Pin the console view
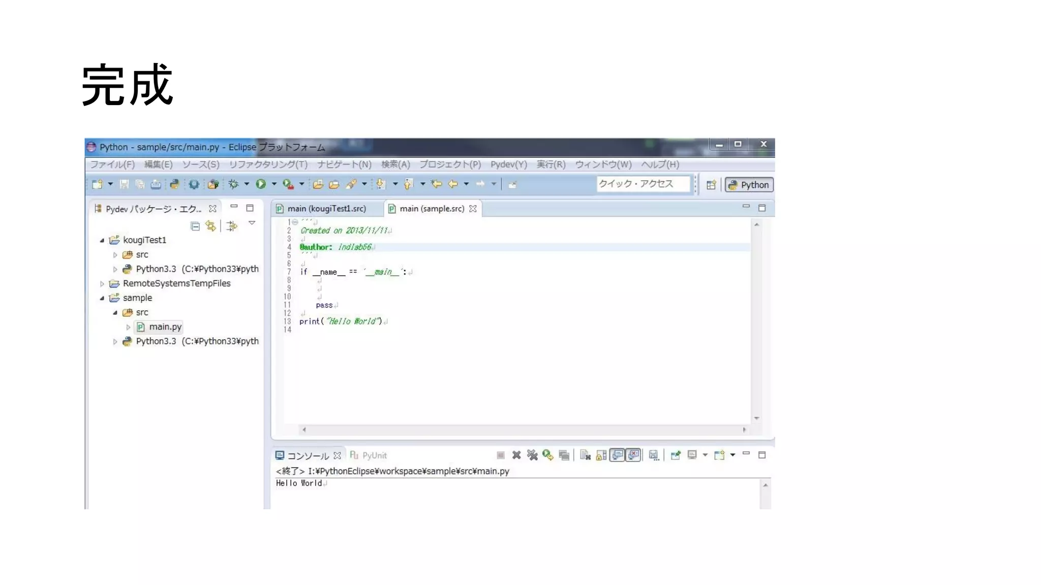1041x585 pixels. pos(675,455)
